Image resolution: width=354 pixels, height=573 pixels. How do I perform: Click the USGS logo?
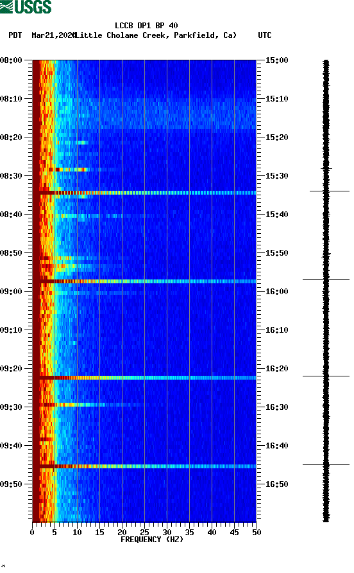(x=26, y=6)
